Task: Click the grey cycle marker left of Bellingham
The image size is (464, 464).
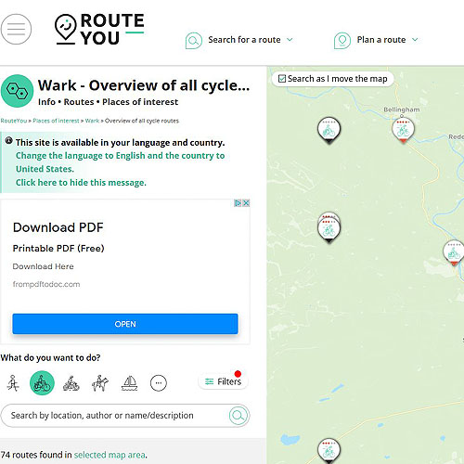Action: 329,130
